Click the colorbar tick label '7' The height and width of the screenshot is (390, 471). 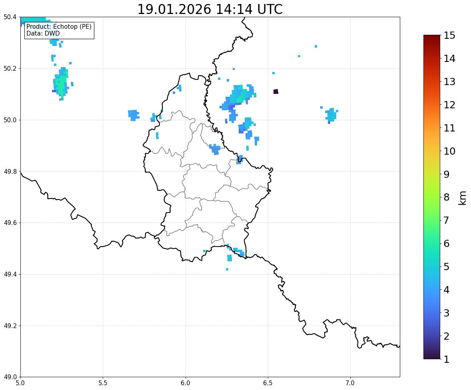[447, 220]
